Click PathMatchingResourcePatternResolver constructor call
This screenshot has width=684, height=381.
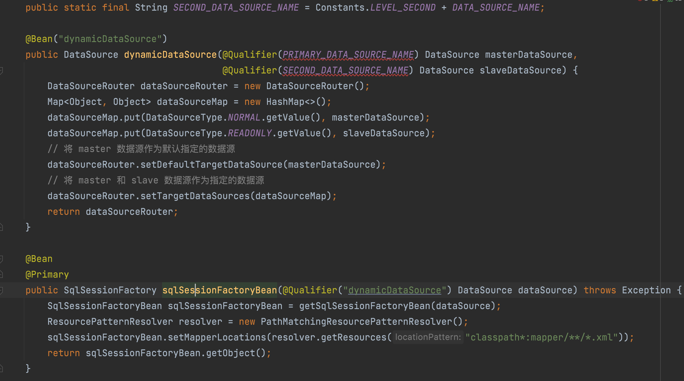coord(362,321)
